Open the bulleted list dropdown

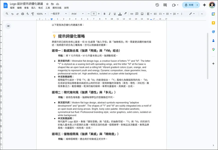[x=169, y=14]
